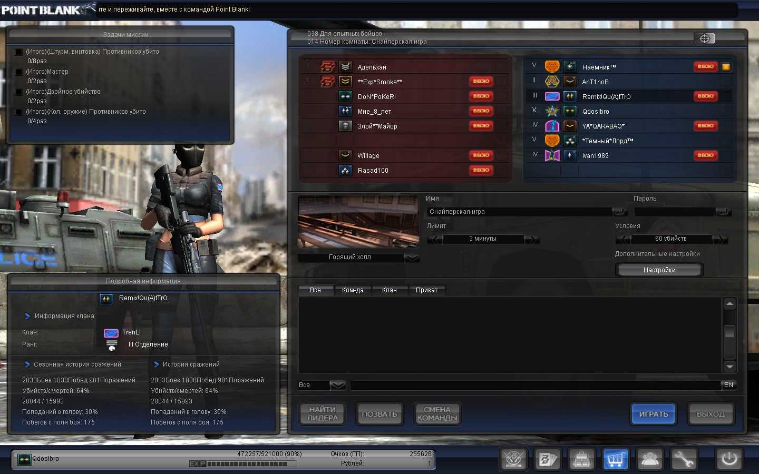Click the chat message input field
The height and width of the screenshot is (474, 759).
coord(536,386)
